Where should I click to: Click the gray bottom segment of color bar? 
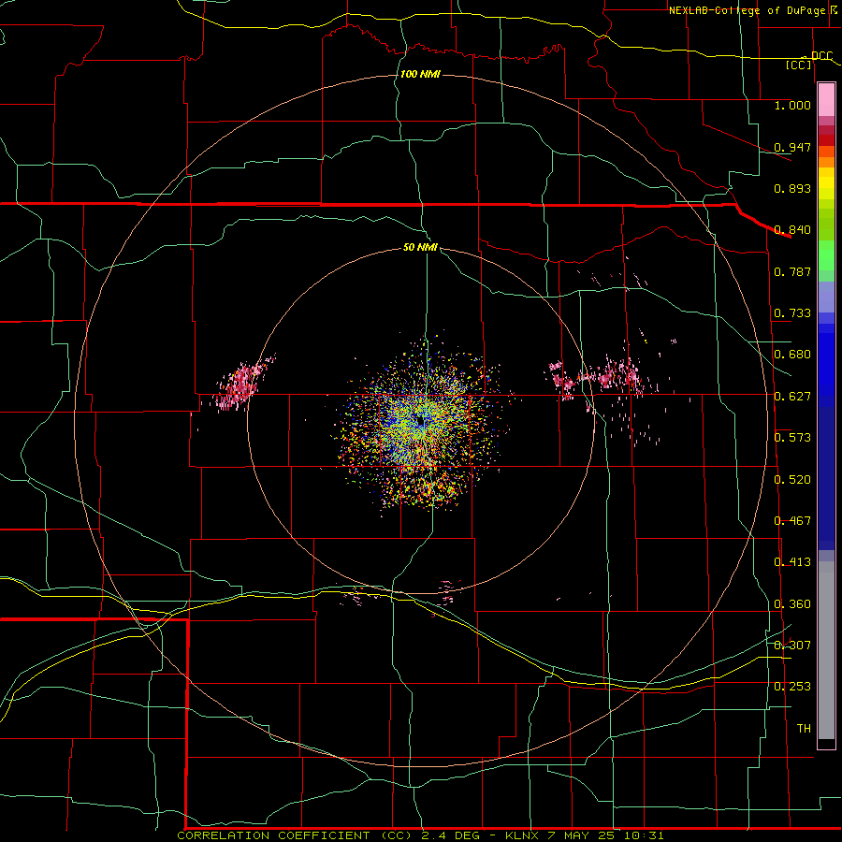(x=826, y=650)
